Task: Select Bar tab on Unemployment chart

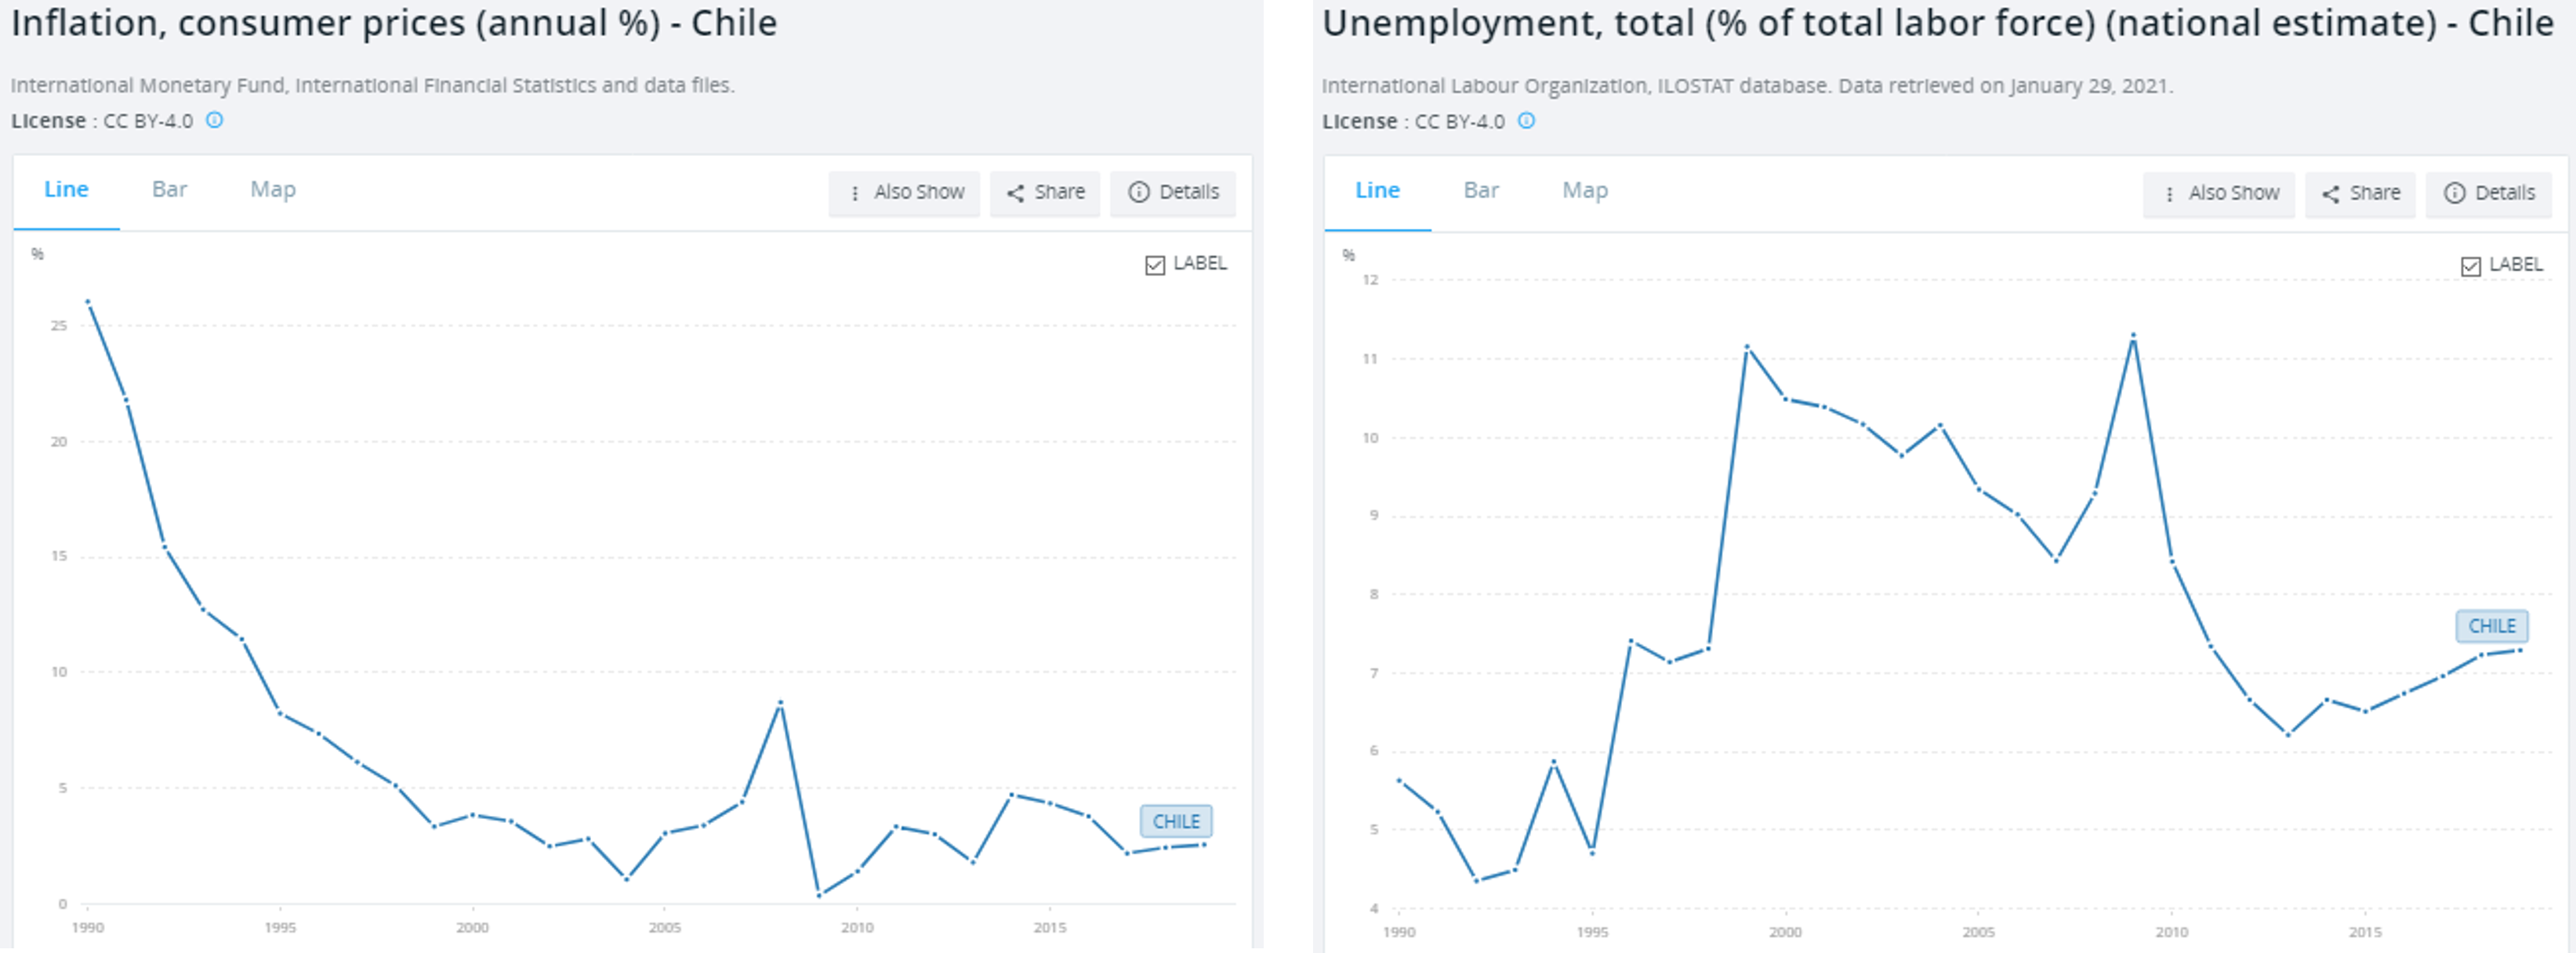Action: pos(1480,190)
